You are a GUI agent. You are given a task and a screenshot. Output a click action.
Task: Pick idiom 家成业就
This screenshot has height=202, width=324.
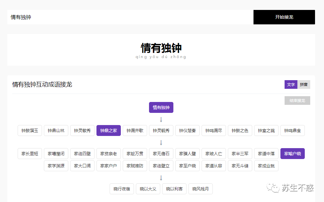pyautogui.click(x=266, y=166)
